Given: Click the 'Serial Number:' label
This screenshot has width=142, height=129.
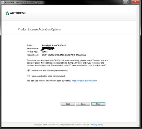Looking at the screenshot, I should 33,49.
